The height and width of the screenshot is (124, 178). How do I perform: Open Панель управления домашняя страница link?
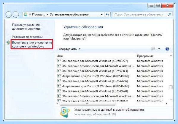27,27
